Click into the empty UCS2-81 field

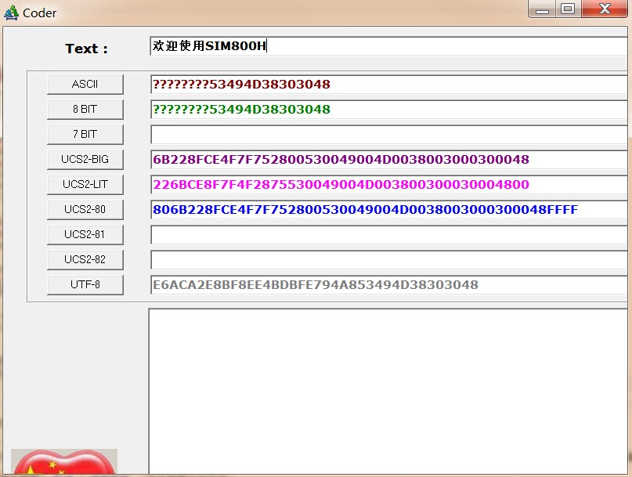click(x=389, y=234)
